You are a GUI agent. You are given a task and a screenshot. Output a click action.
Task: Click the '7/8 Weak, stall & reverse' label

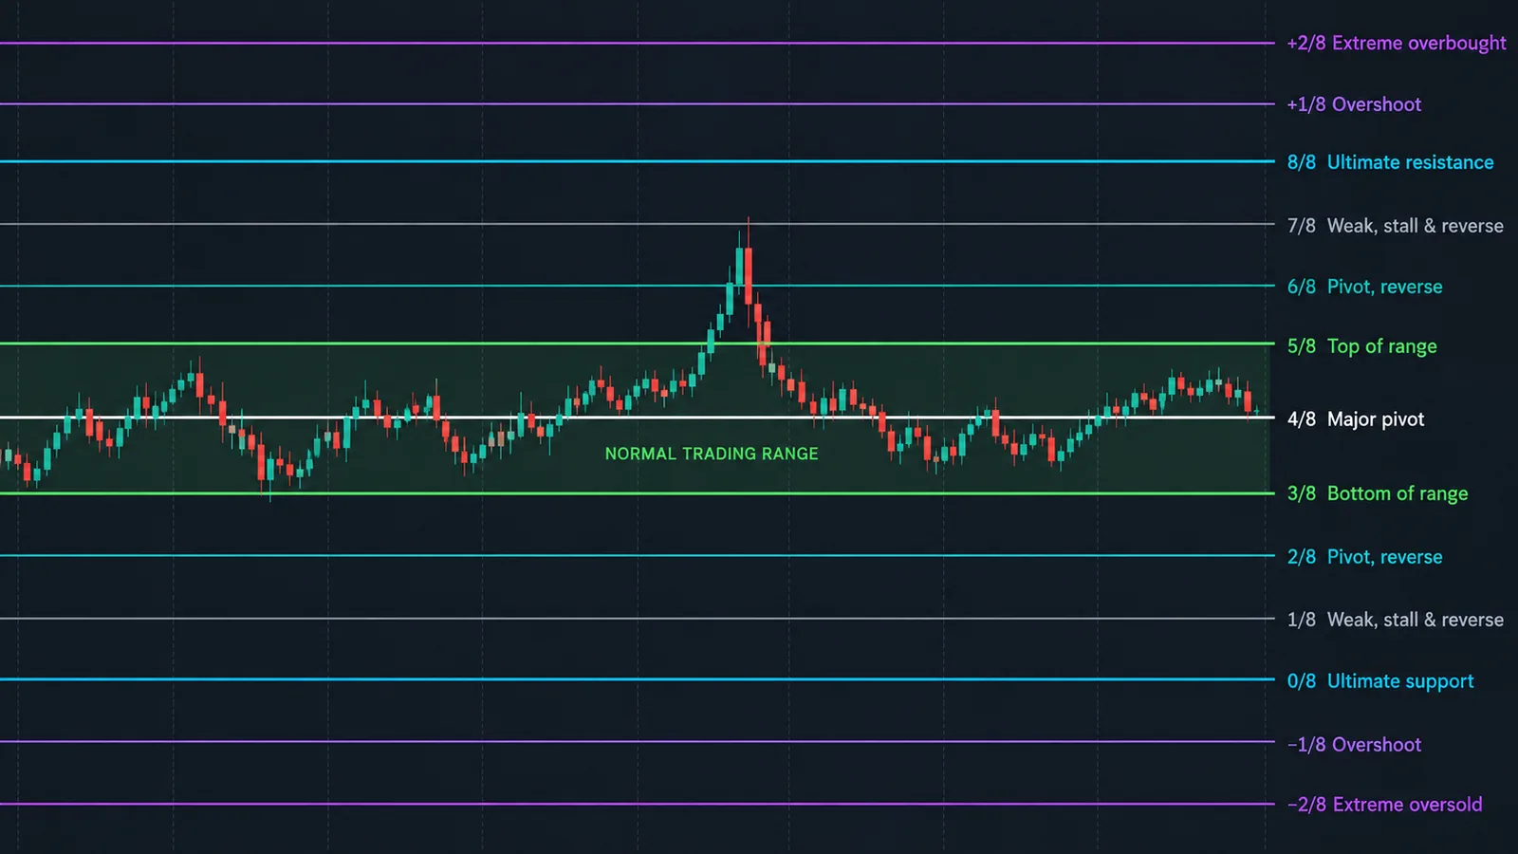coord(1395,226)
